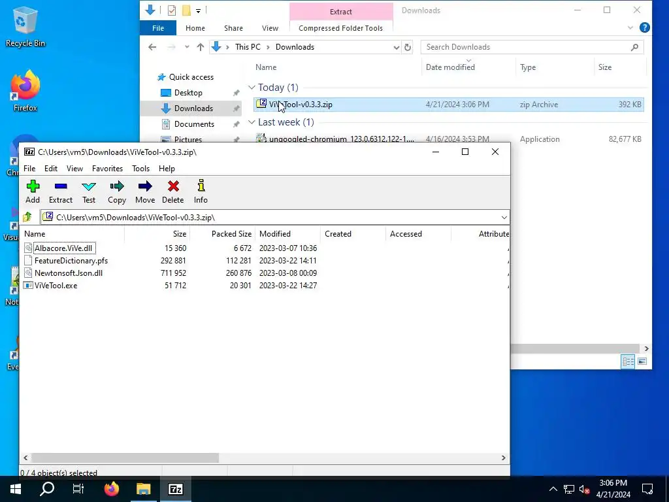Open the Home tab in Explorer ribbon
This screenshot has width=669, height=502.
(x=195, y=28)
